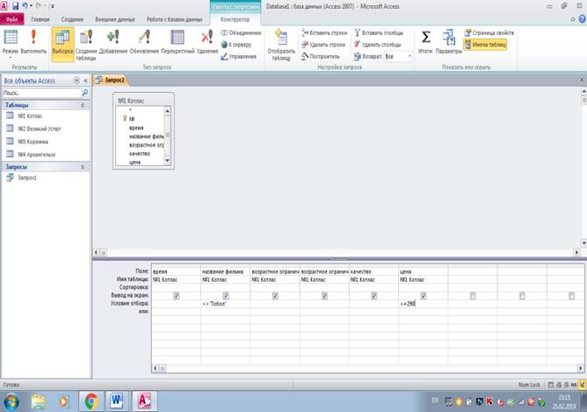Switch to Word from taskbar

click(116, 401)
